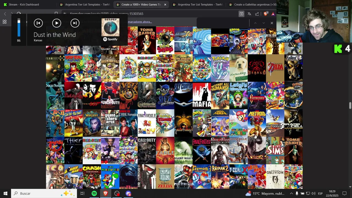This screenshot has height=198, width=352.
Task: Open the translate page icon
Action: tap(249, 14)
